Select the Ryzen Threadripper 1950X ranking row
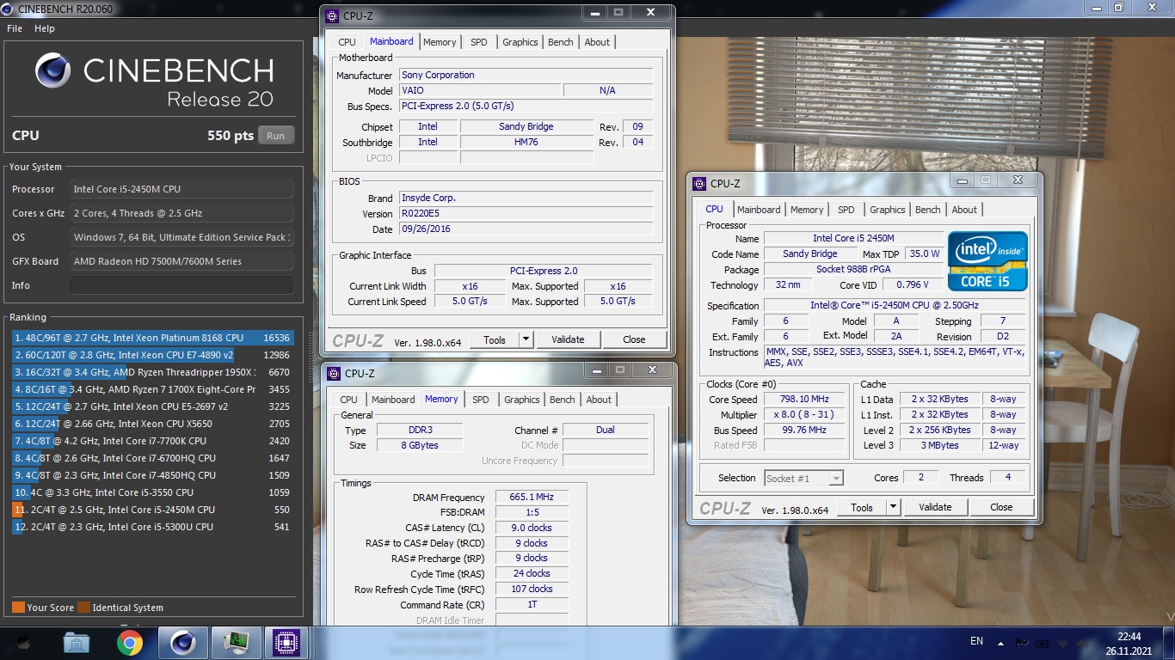Viewport: 1175px width, 660px height. [153, 372]
